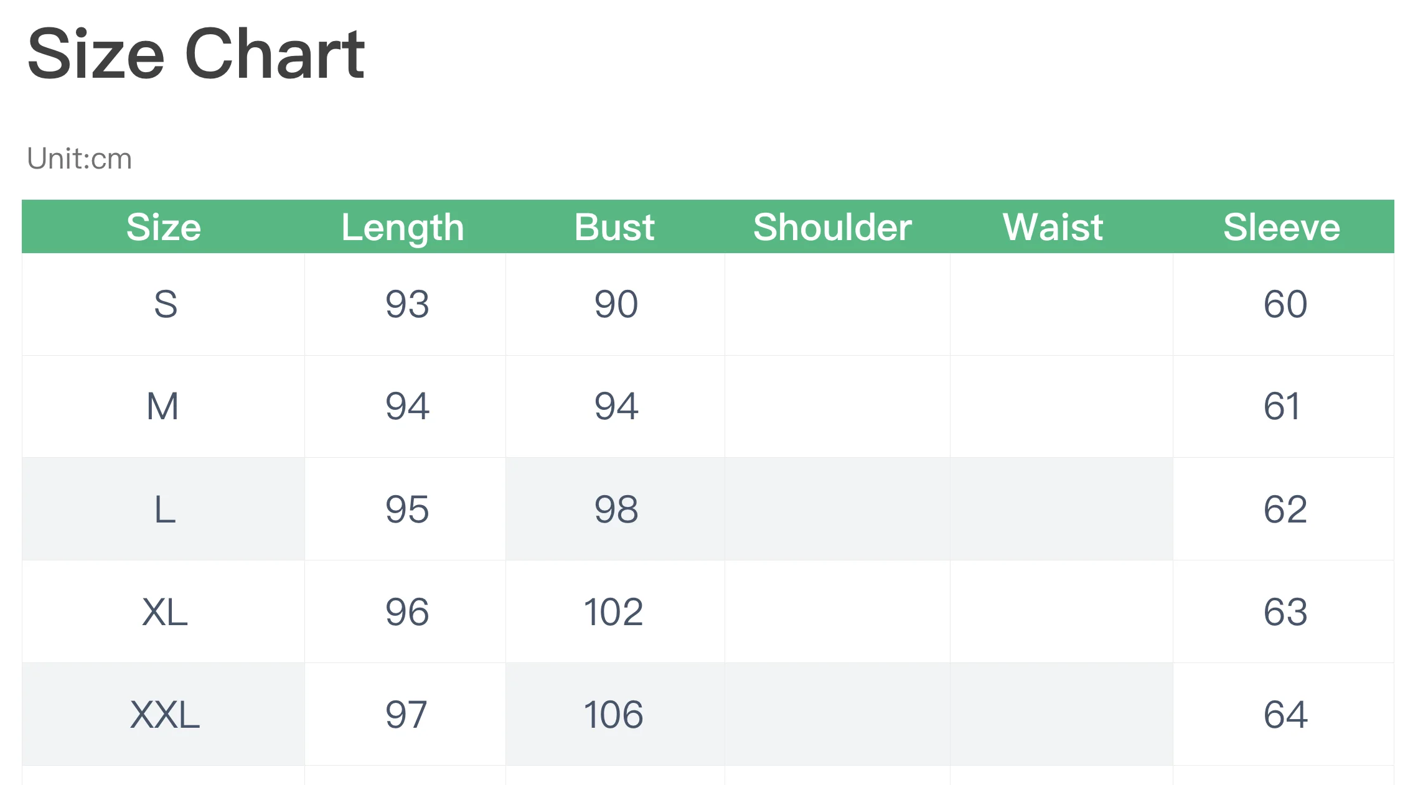This screenshot has width=1423, height=785.
Task: Click the sleeve value 60
Action: click(x=1285, y=304)
